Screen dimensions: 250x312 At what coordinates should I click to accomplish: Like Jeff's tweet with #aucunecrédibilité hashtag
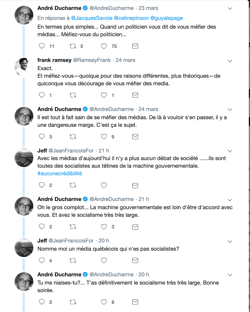(104, 185)
